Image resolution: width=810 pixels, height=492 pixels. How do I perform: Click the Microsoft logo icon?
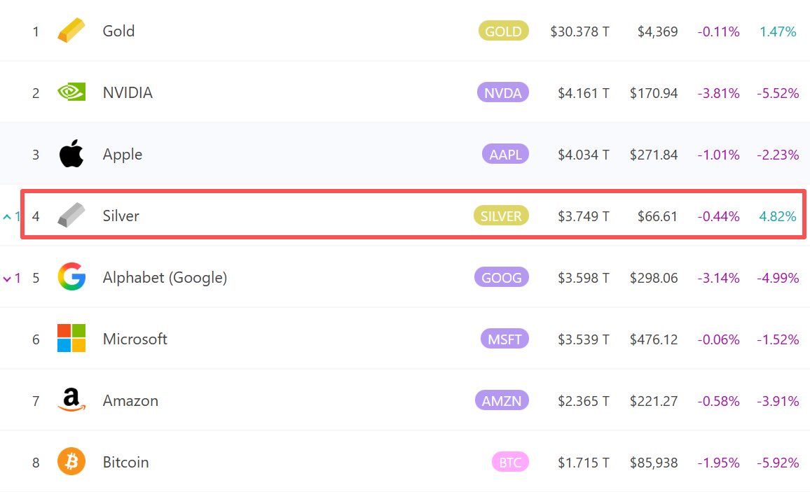pos(71,339)
